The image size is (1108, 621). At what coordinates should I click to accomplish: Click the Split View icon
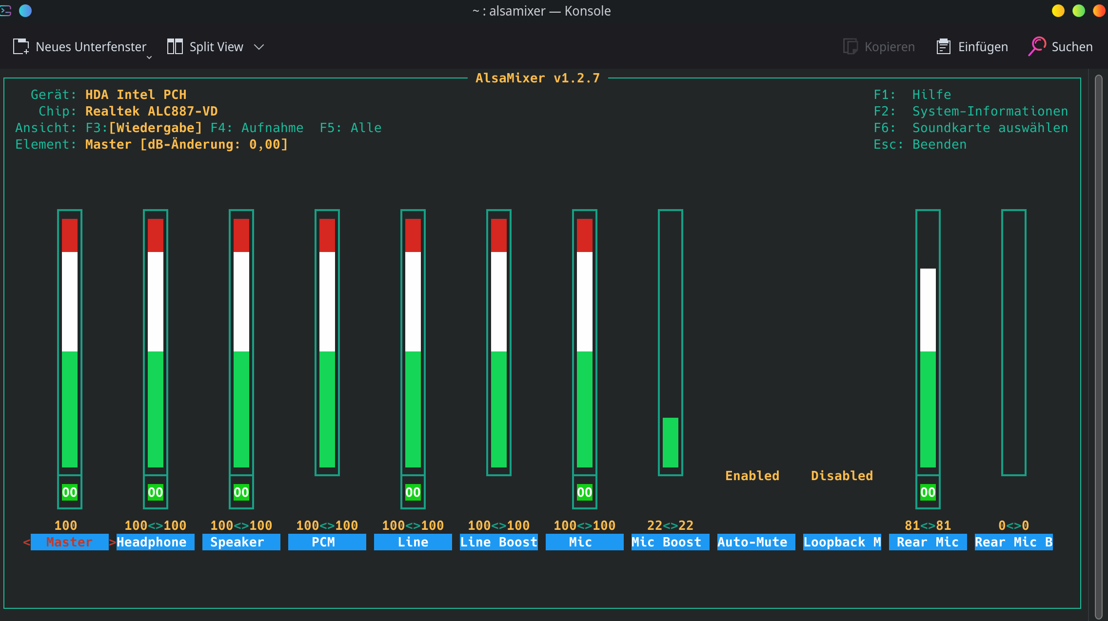coord(175,47)
